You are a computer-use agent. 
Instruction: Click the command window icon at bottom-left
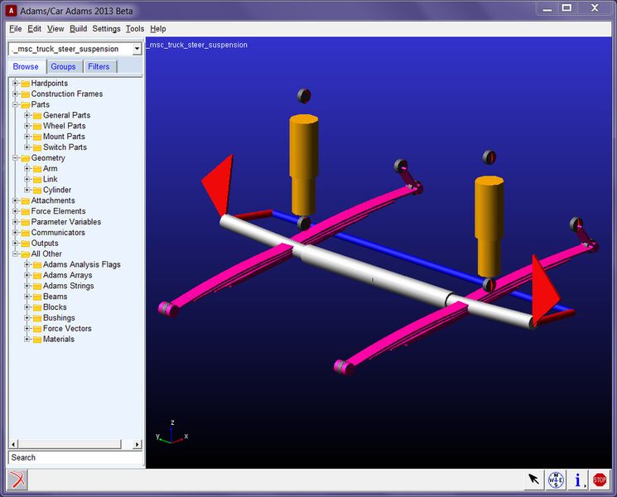pos(18,480)
